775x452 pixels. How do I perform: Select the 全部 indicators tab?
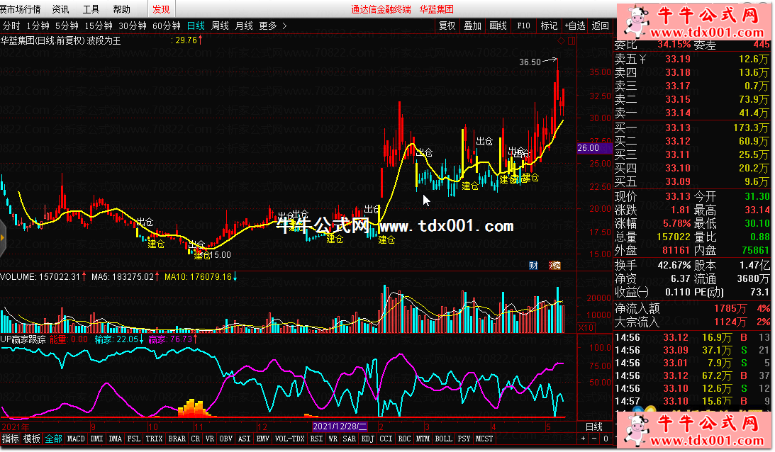tap(53, 439)
